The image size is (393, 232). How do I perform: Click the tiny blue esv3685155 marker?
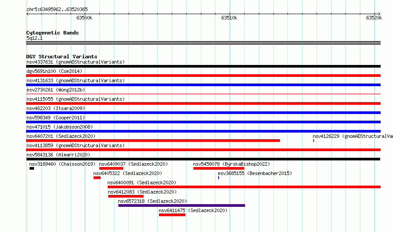point(219,178)
